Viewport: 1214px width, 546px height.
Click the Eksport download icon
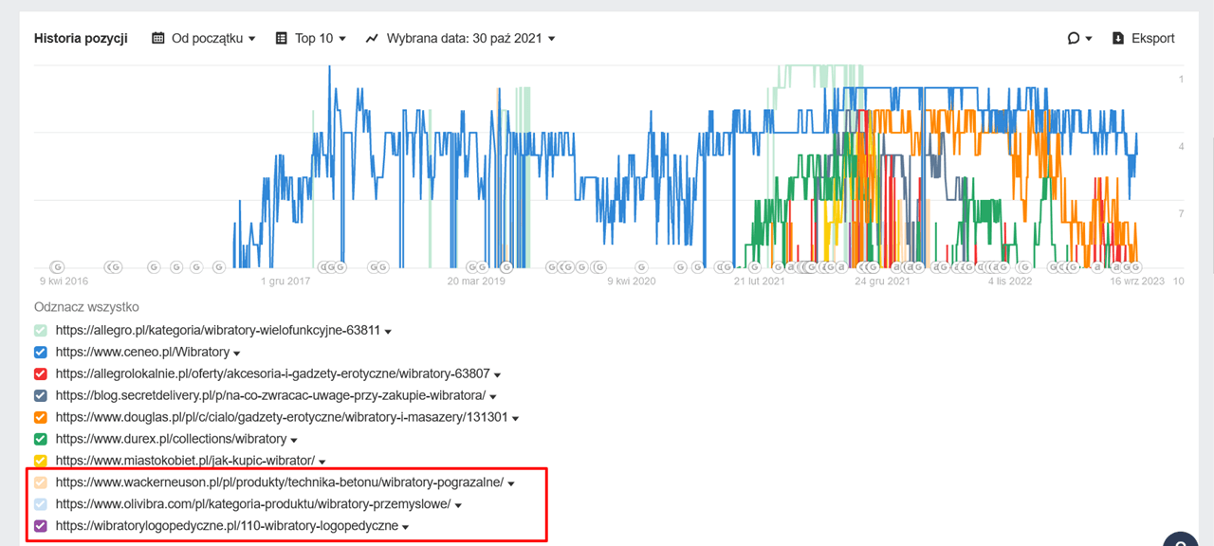pyautogui.click(x=1118, y=39)
